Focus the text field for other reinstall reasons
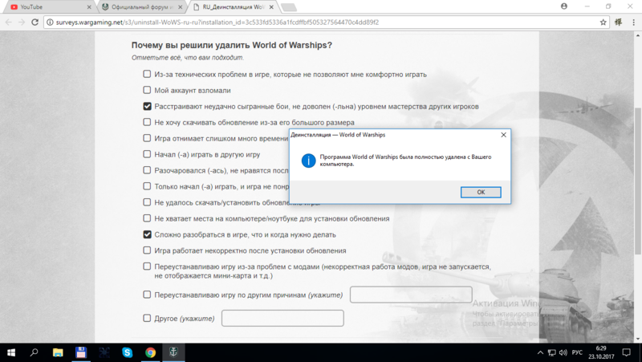642x362 pixels. 411,295
